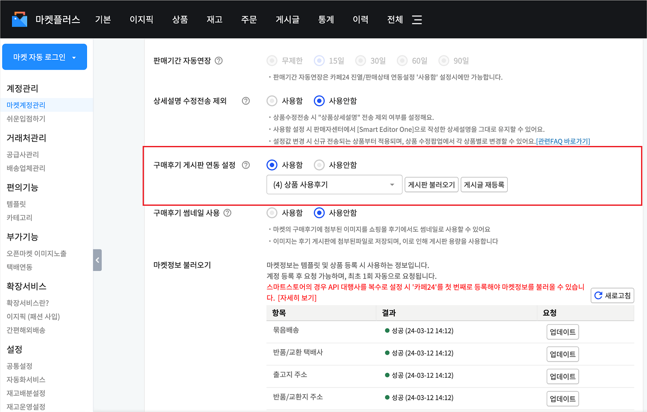The height and width of the screenshot is (412, 647).
Task: Click help icon next to 상세설명 수정전송 제외
Action: coord(246,101)
